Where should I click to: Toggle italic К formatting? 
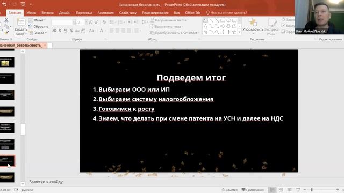click(60, 31)
